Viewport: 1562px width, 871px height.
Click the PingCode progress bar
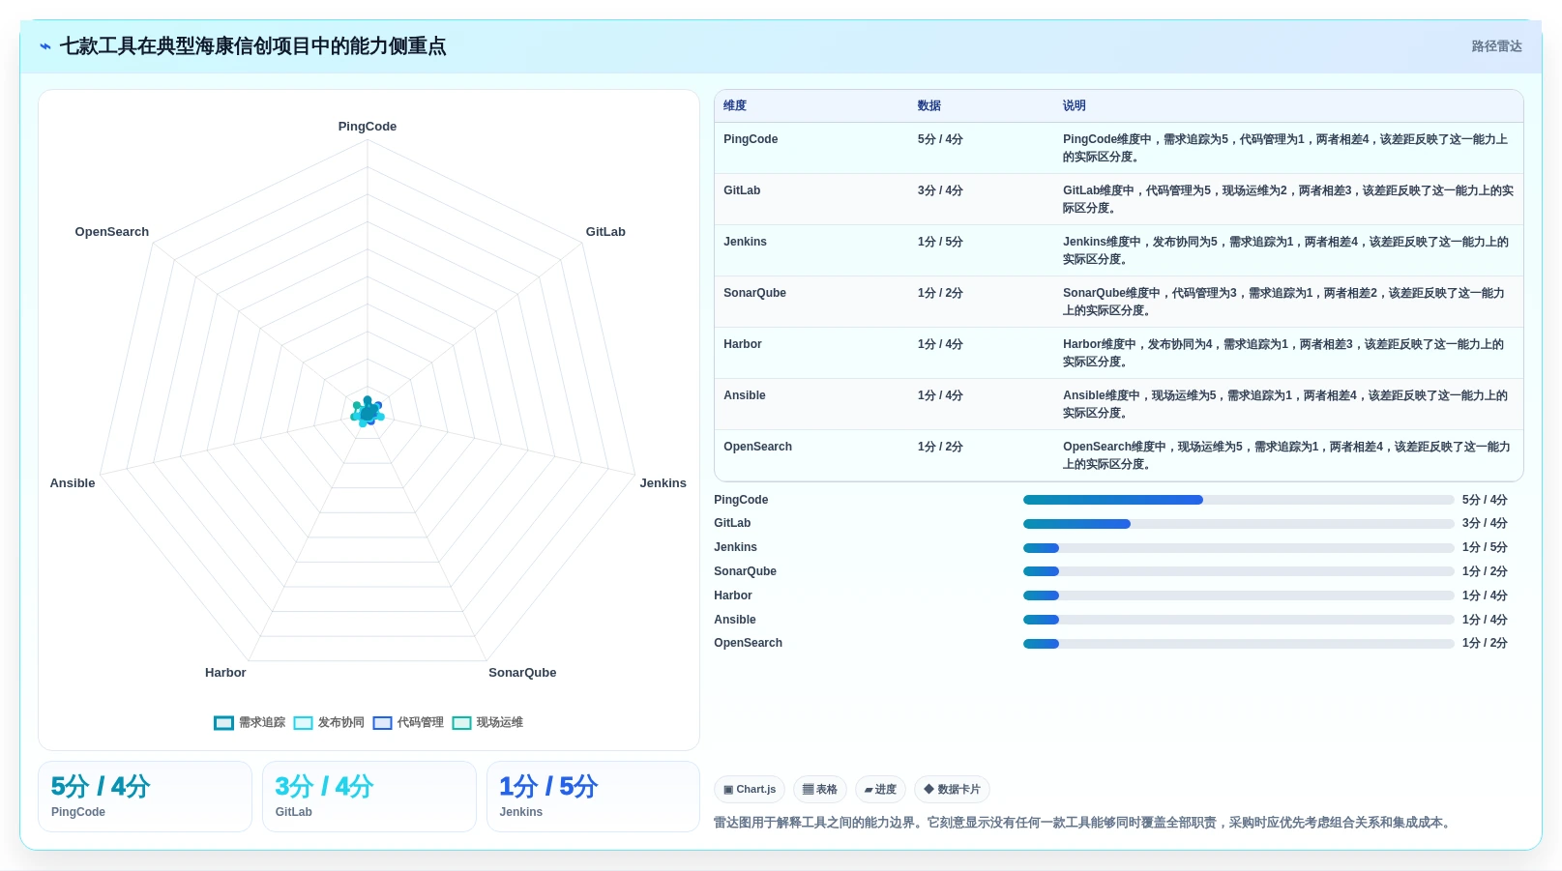(1238, 500)
